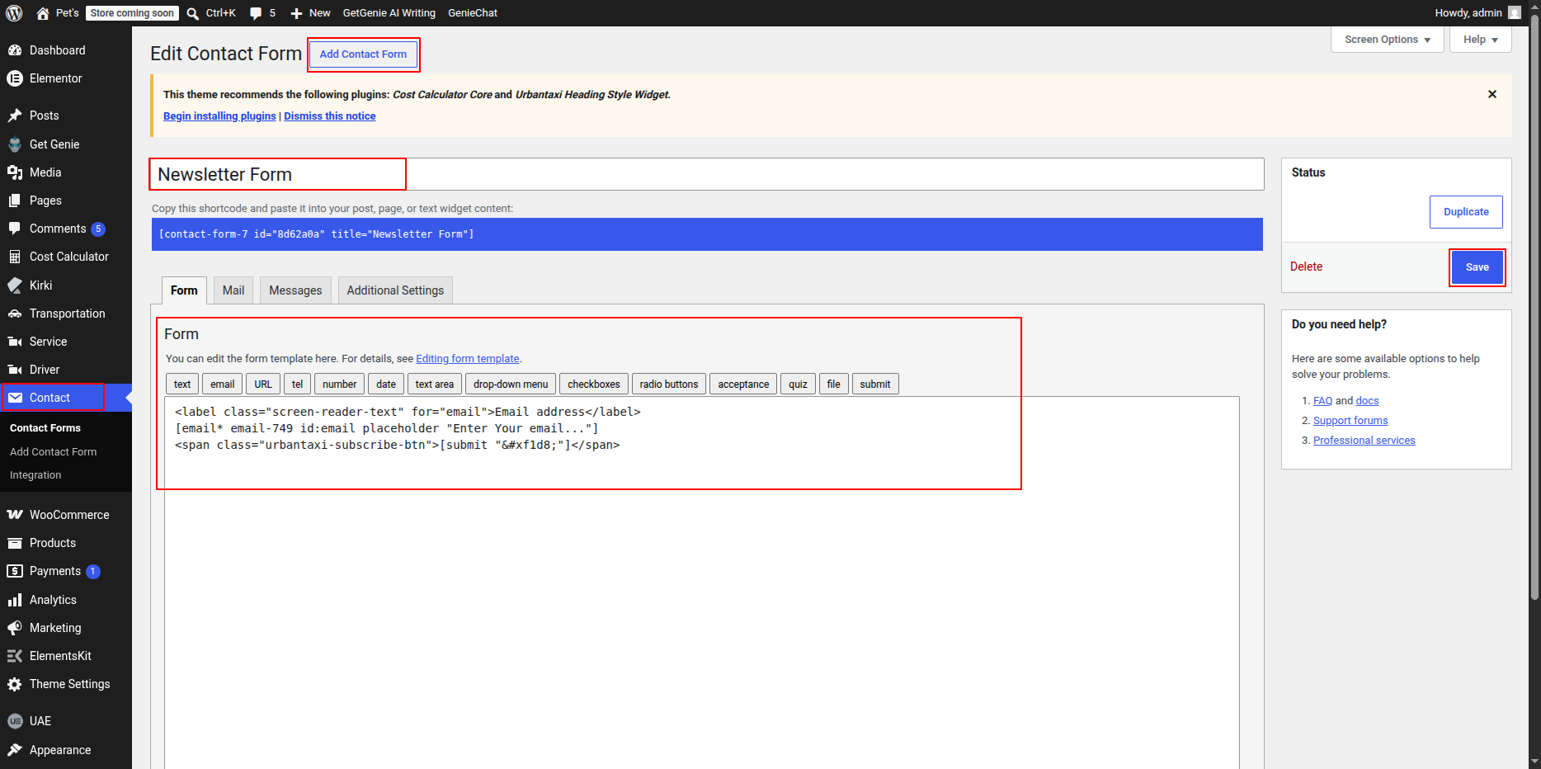Click the Add Contact Form button

(x=363, y=54)
